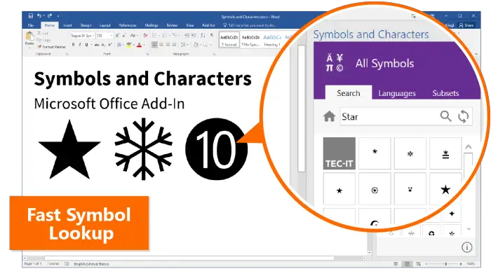The image size is (491, 276).
Task: Open the info icon in the add-in pane
Action: (466, 247)
